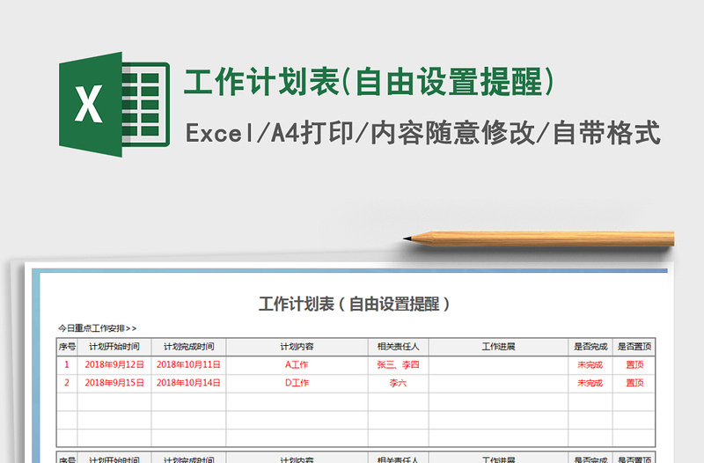This screenshot has height=463, width=704.
Task: Click the start date 2018年9月12日
Action: tap(114, 364)
